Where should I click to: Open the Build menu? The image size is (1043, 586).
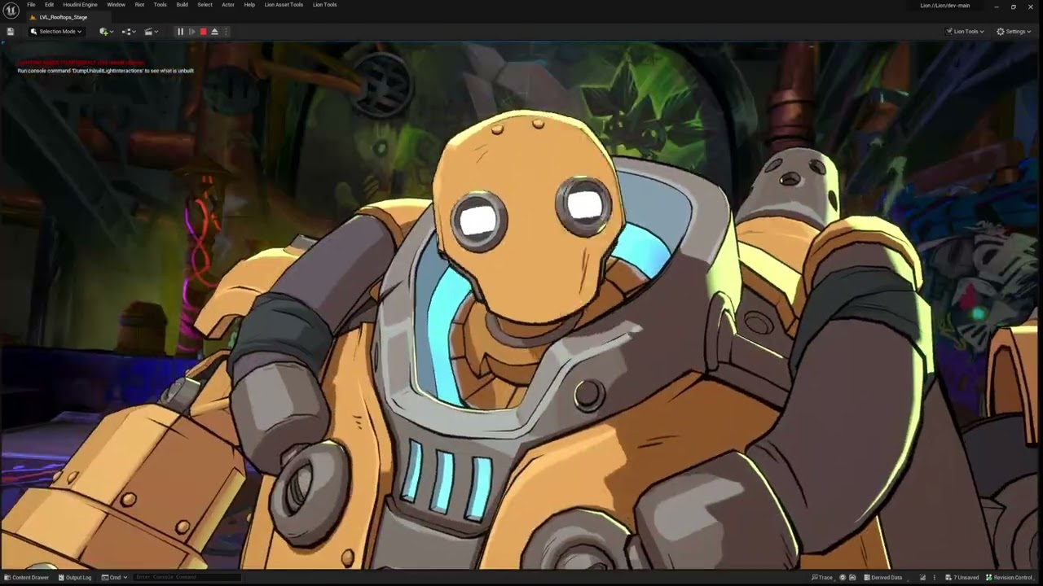182,5
